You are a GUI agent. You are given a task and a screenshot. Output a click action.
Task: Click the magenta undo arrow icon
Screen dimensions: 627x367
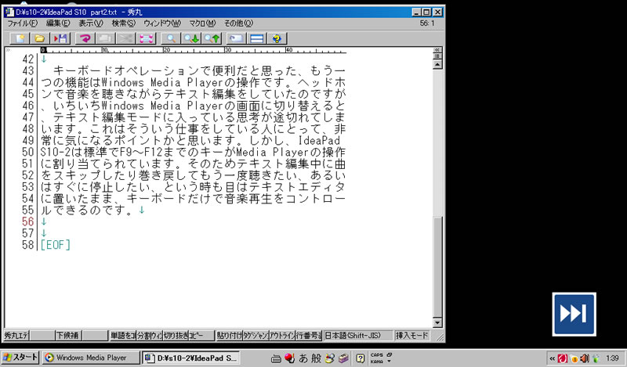click(85, 38)
